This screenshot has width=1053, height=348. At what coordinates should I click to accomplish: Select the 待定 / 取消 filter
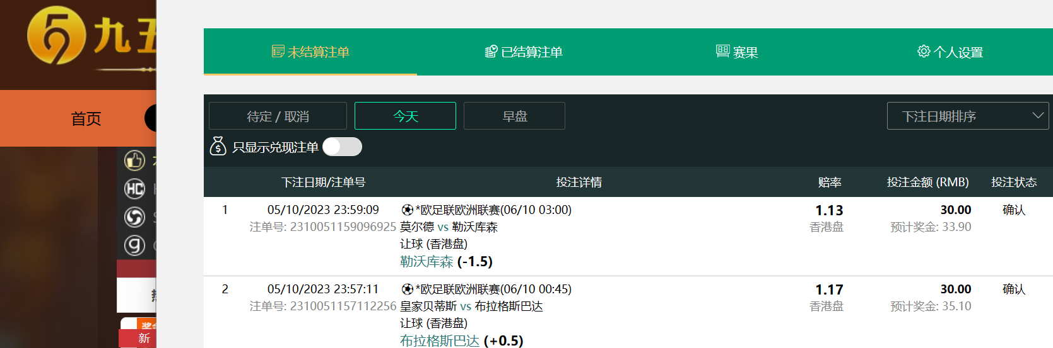pyautogui.click(x=278, y=116)
